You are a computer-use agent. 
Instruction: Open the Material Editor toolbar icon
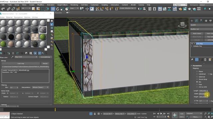pyautogui.click(x=175, y=9)
